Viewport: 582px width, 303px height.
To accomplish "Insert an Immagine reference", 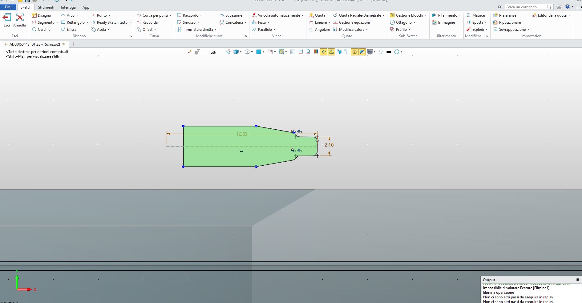I will [x=443, y=22].
